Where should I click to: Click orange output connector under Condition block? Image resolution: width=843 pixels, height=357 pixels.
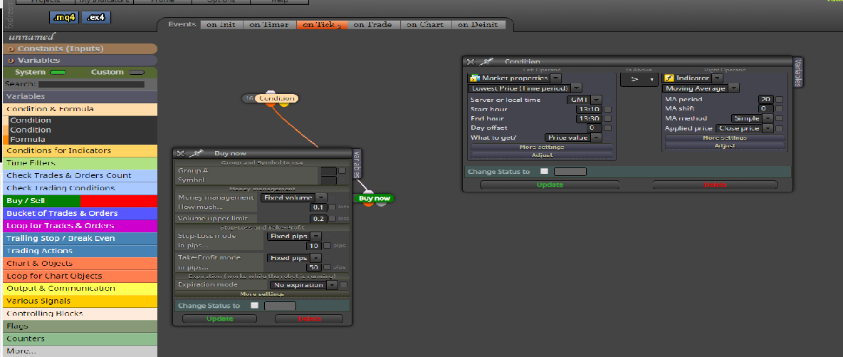point(271,103)
